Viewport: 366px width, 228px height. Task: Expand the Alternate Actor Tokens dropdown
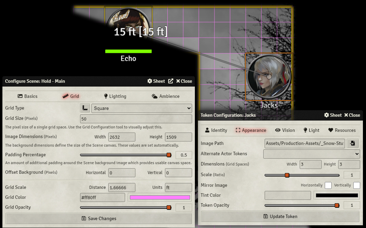[x=311, y=154]
